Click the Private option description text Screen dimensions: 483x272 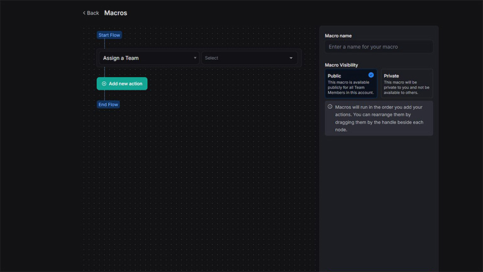406,88
